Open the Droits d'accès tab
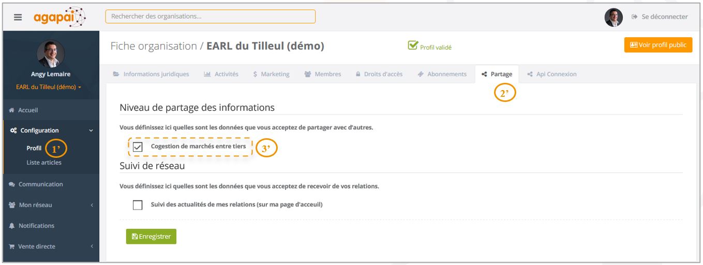Screen dimensions: 703x265 pyautogui.click(x=379, y=74)
